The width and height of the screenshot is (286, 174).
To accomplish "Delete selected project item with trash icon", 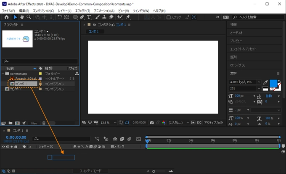I will (x=44, y=123).
